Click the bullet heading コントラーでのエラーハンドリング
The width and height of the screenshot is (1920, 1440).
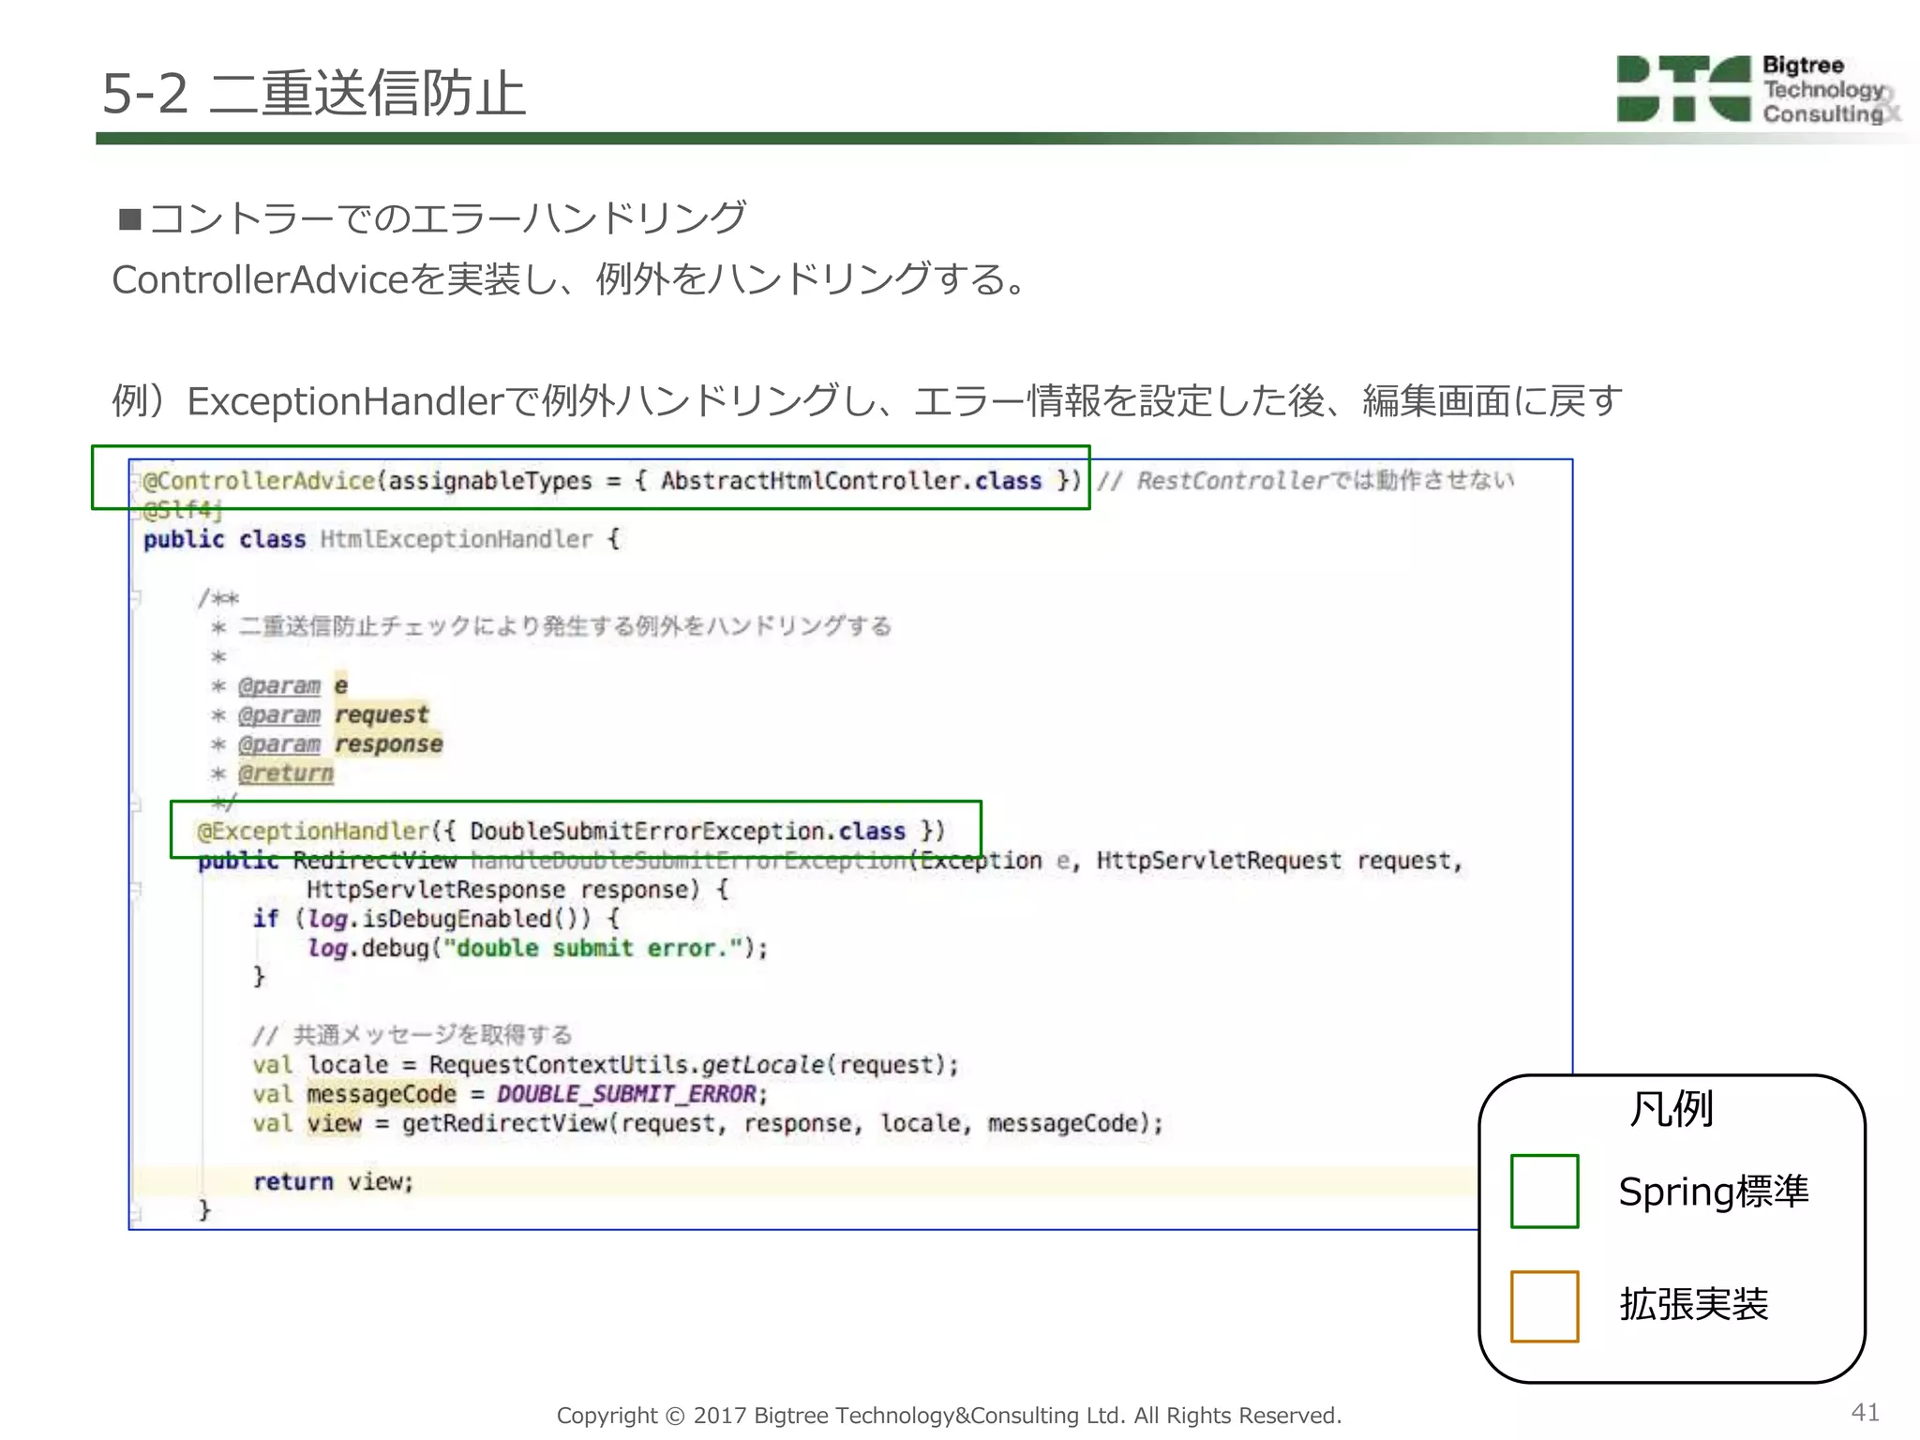click(x=433, y=217)
